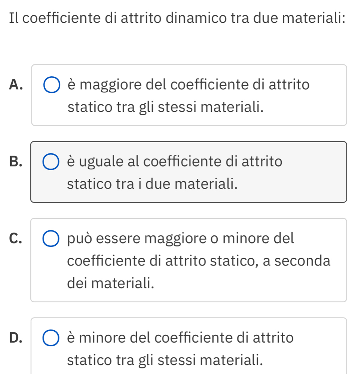355x374 pixels.
Task: Click answer text 'è minore del coefficiente di attrito'
Action: 181,339
